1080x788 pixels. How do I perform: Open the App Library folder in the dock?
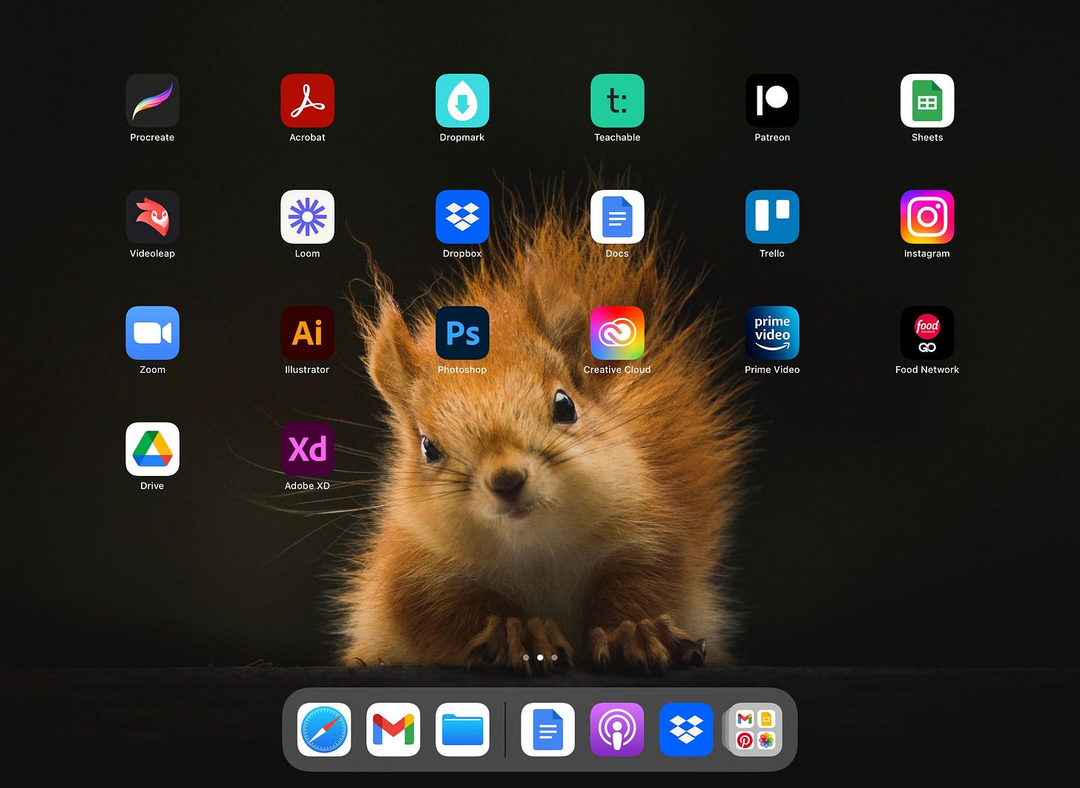754,729
